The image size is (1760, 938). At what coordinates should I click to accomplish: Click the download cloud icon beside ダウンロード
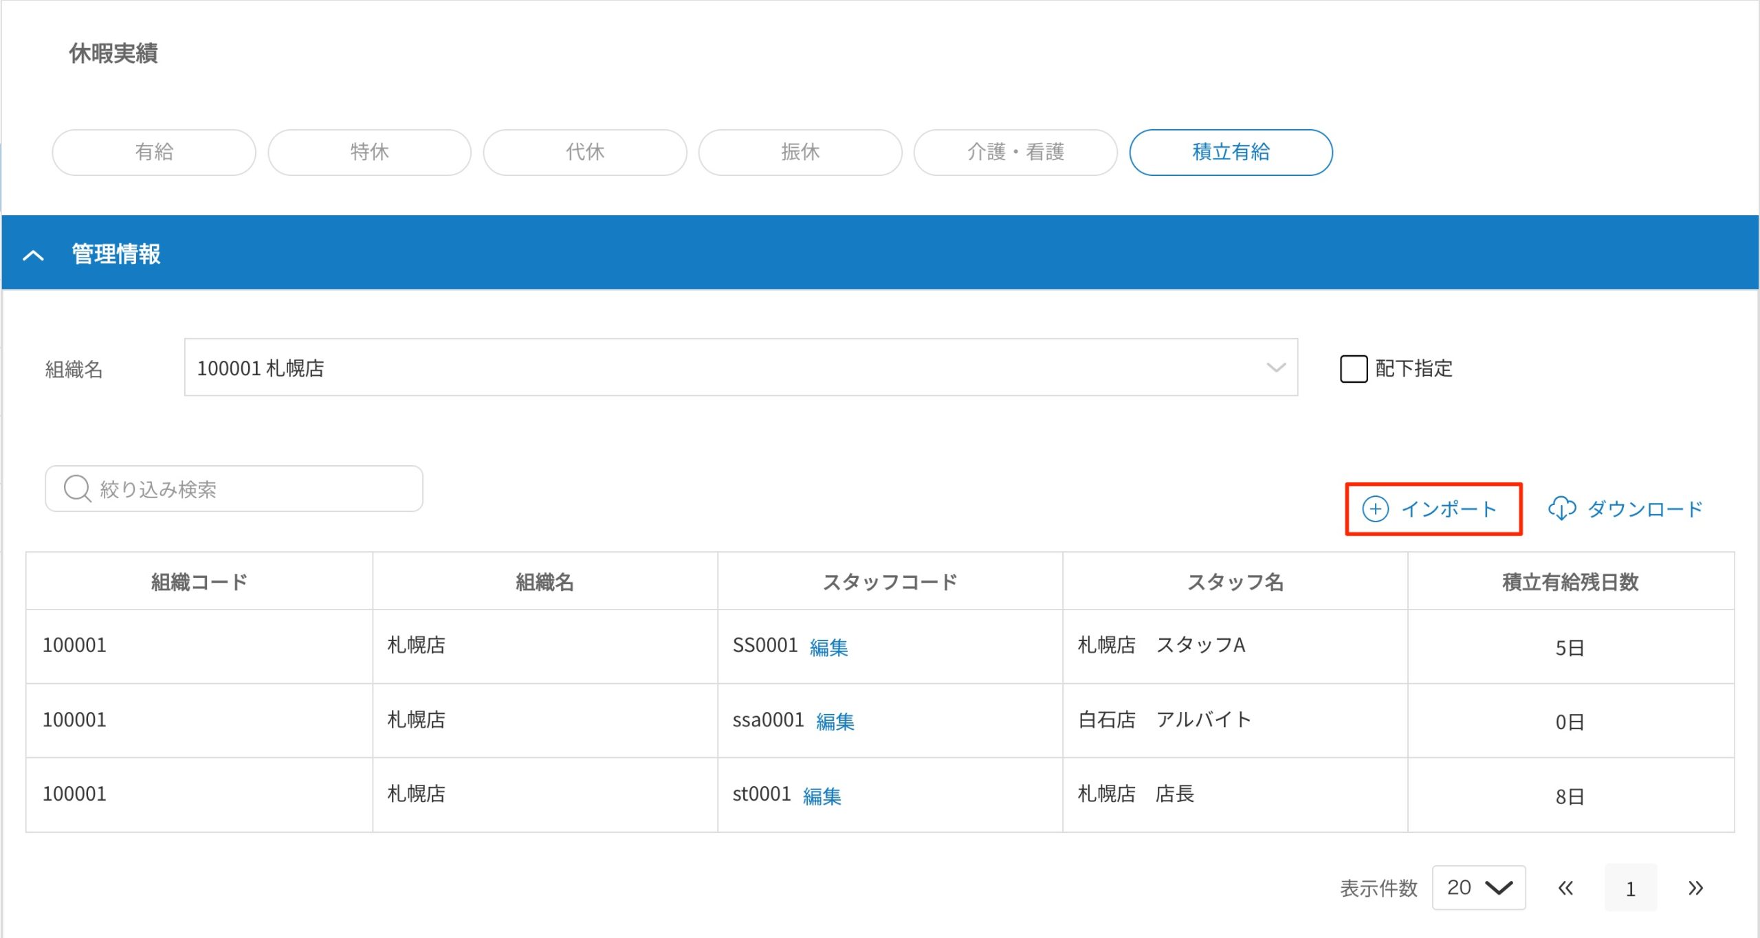pos(1562,509)
